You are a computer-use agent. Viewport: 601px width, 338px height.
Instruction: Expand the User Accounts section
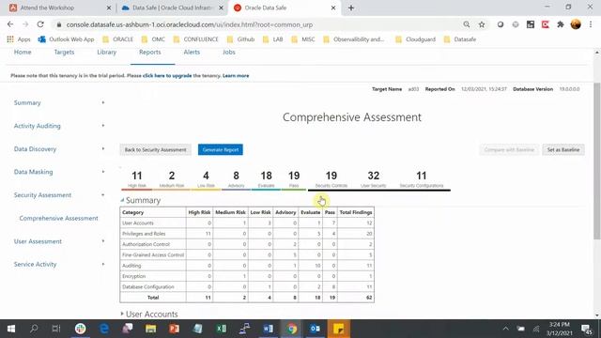click(x=122, y=314)
